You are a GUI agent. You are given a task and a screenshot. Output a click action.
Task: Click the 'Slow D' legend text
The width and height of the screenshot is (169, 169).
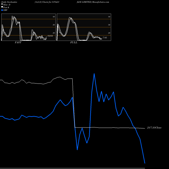coord(7,5)
